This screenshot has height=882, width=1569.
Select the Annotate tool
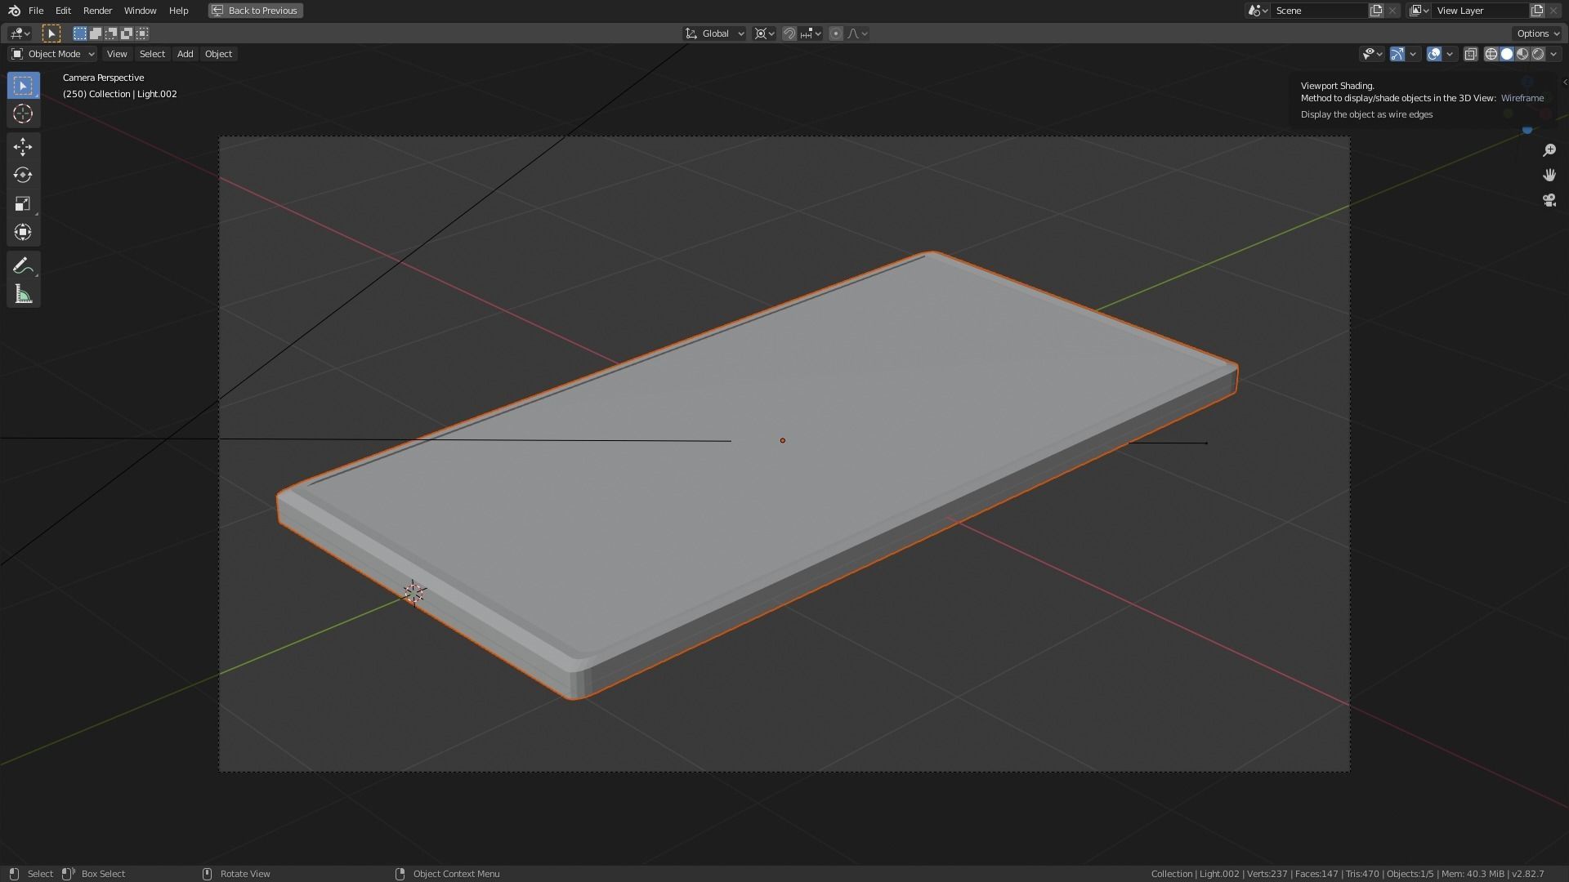(23, 265)
